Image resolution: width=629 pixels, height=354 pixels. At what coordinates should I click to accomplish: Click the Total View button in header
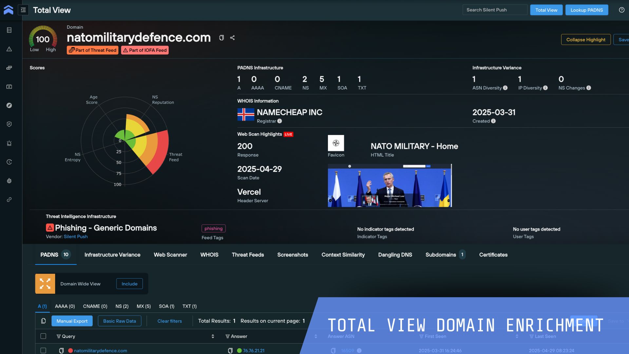[546, 10]
